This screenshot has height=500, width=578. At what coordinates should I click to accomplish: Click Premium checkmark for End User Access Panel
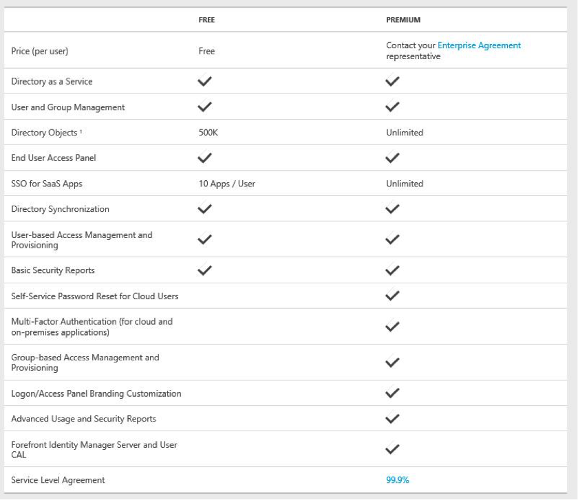393,157
